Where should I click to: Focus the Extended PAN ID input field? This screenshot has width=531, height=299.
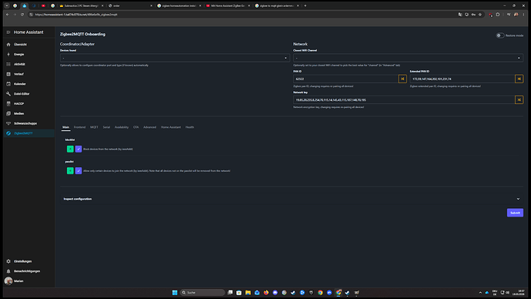click(462, 79)
